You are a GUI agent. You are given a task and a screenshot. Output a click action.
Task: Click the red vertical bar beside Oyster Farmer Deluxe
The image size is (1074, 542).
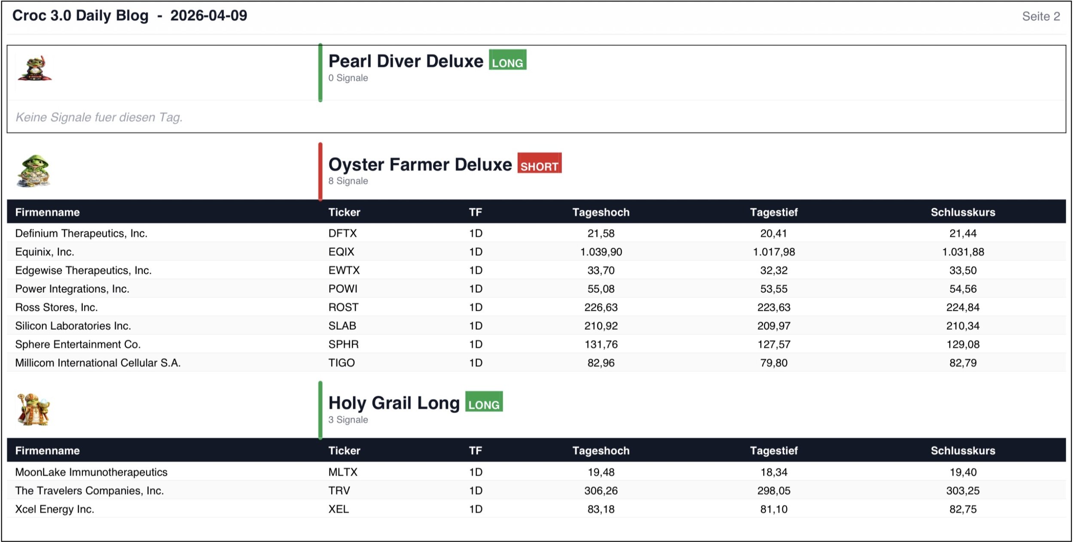(320, 172)
